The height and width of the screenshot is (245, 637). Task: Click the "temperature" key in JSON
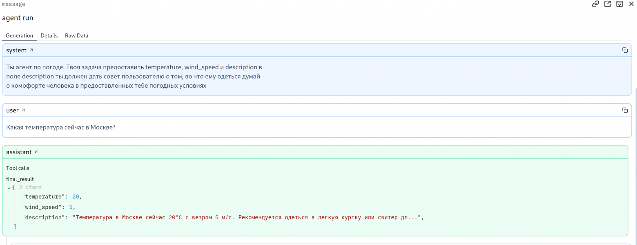point(44,196)
